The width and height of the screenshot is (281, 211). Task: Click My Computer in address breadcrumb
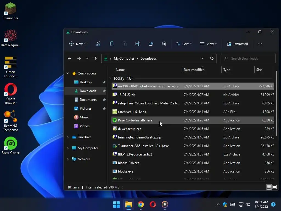(124, 59)
